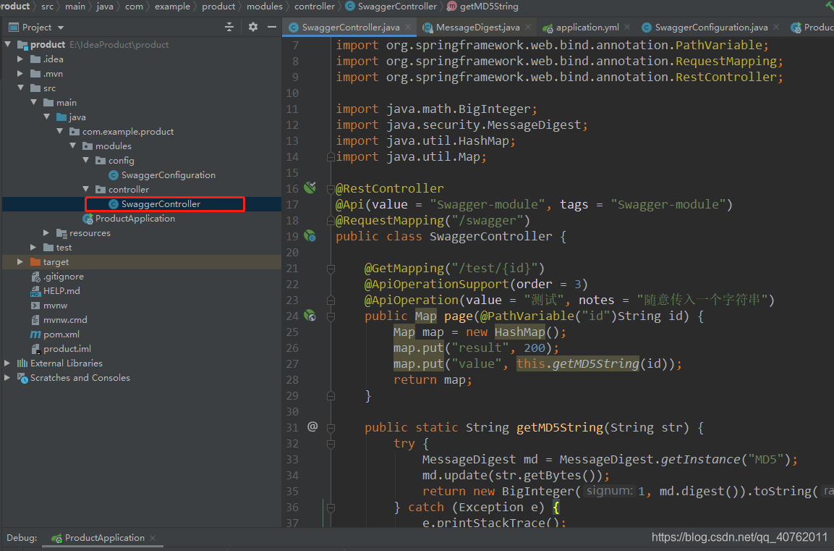Screen dimensions: 834x551
Task: Expand the target folder
Action: coord(20,261)
